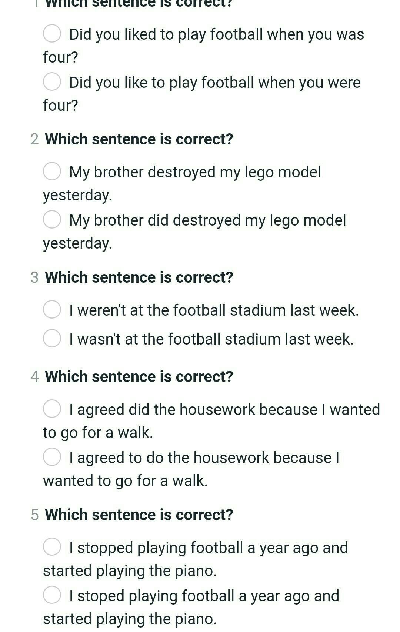Click the question 3 heading text
This screenshot has height=632, width=400.
tap(139, 277)
